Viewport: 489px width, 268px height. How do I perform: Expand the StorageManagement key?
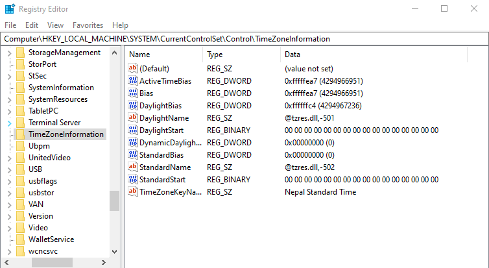(10, 53)
